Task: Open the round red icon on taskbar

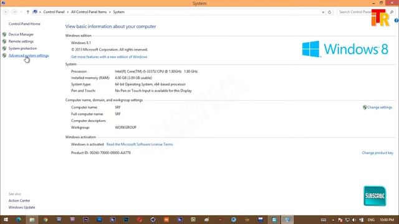Action: [x=140, y=220]
